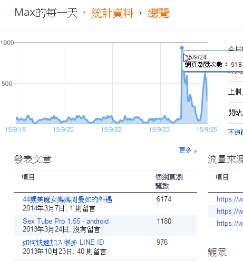Click the 15/9/23 date label on chart axis
Screen dimensions: 243x261
click(x=159, y=129)
